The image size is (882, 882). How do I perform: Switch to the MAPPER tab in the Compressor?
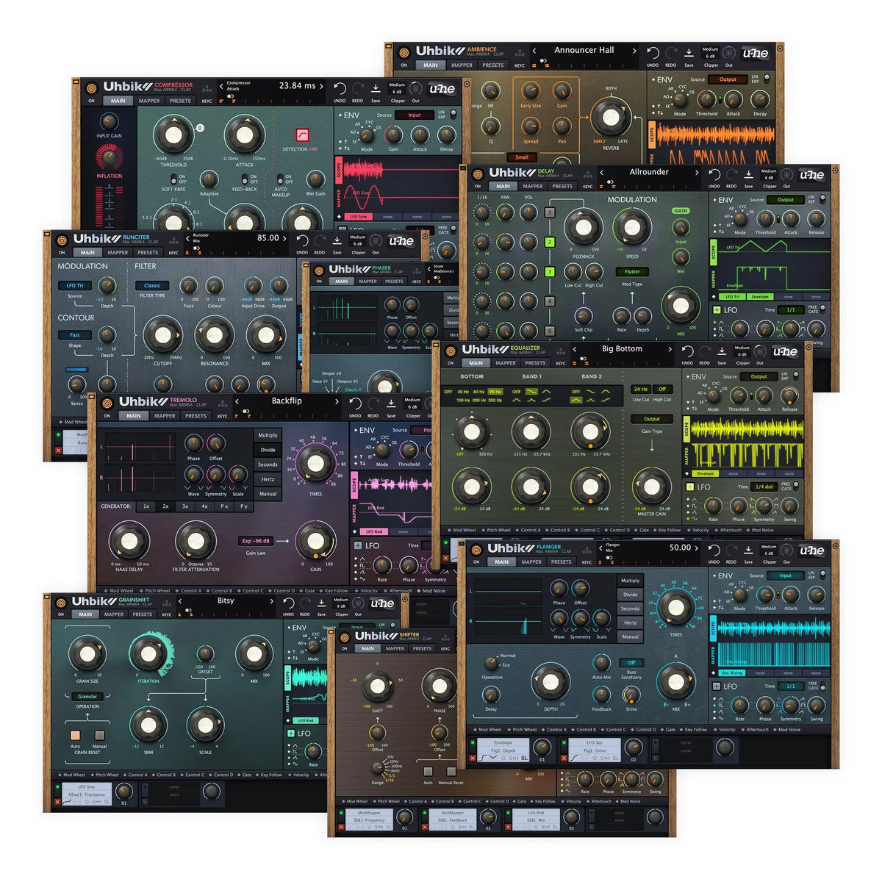149,101
